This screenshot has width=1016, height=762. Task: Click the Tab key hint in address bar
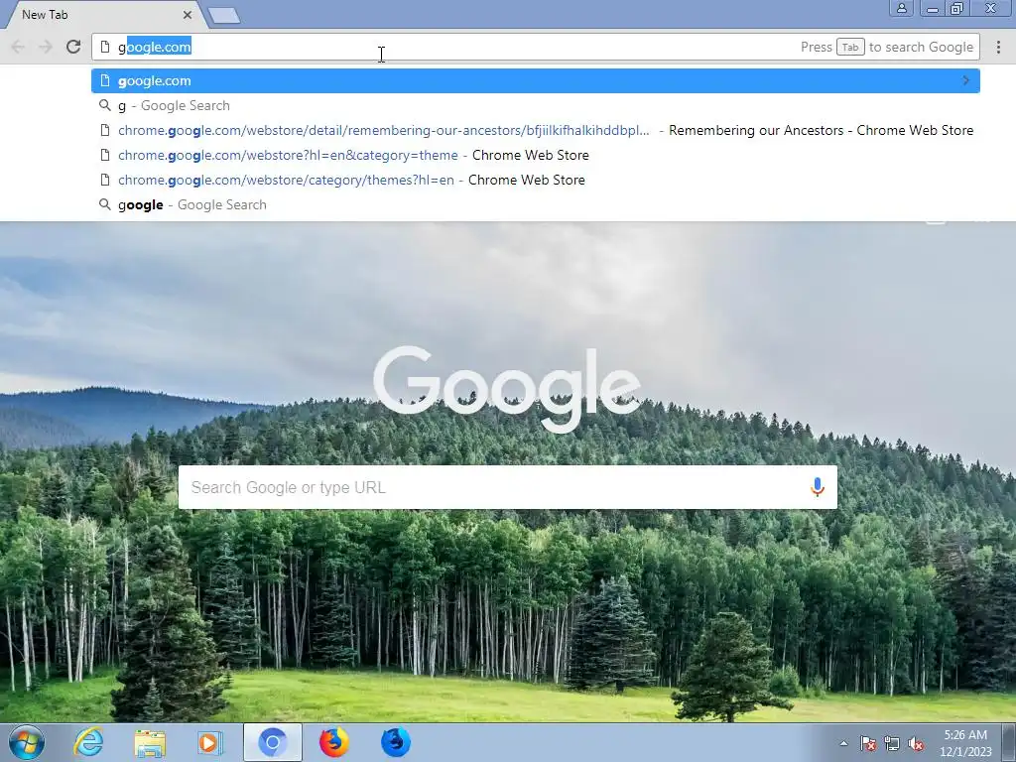850,47
